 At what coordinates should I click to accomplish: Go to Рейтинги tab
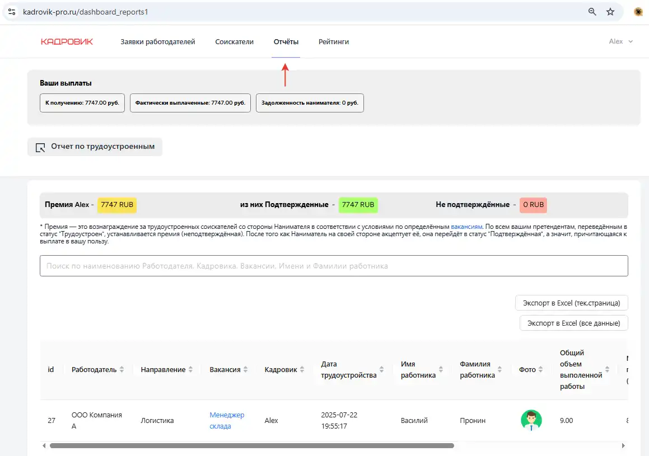pyautogui.click(x=334, y=41)
